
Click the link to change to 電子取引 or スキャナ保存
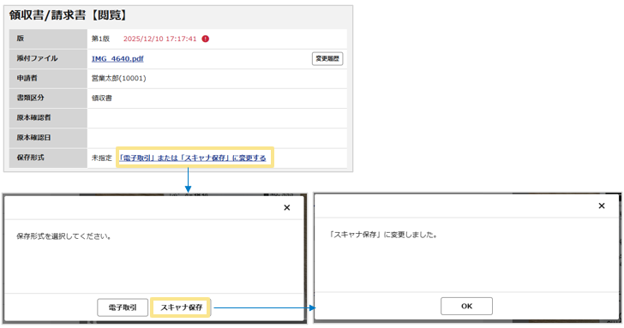coord(193,158)
